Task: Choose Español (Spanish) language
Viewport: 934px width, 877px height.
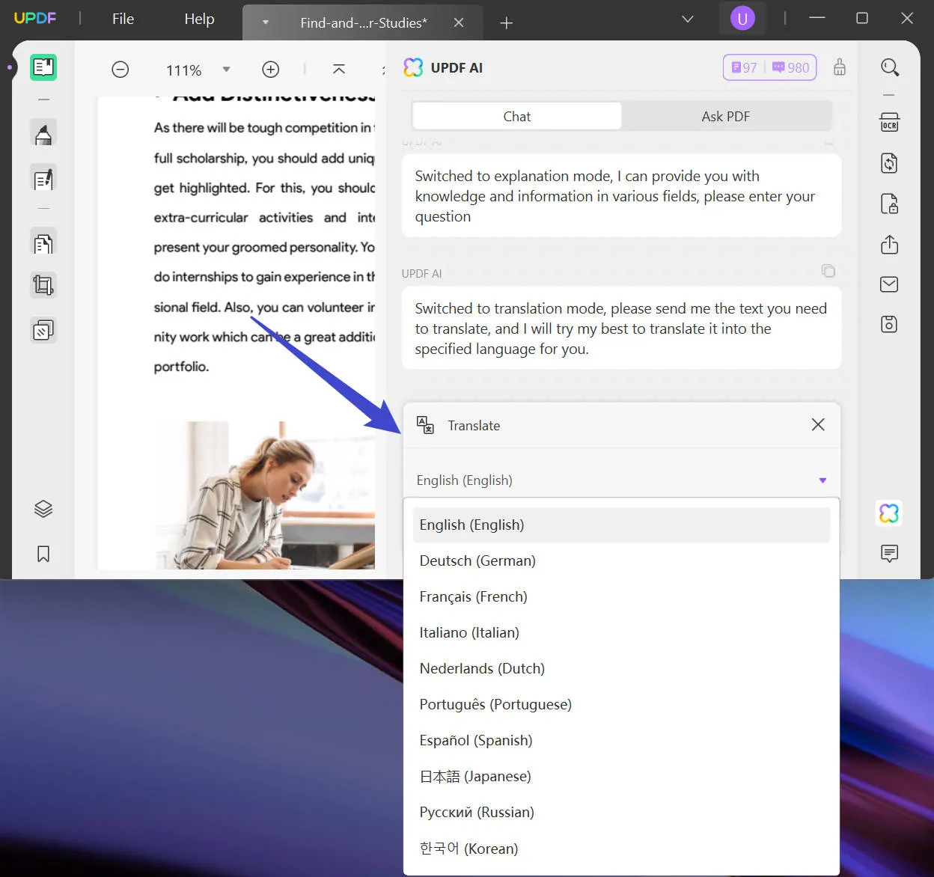Action: click(x=621, y=740)
